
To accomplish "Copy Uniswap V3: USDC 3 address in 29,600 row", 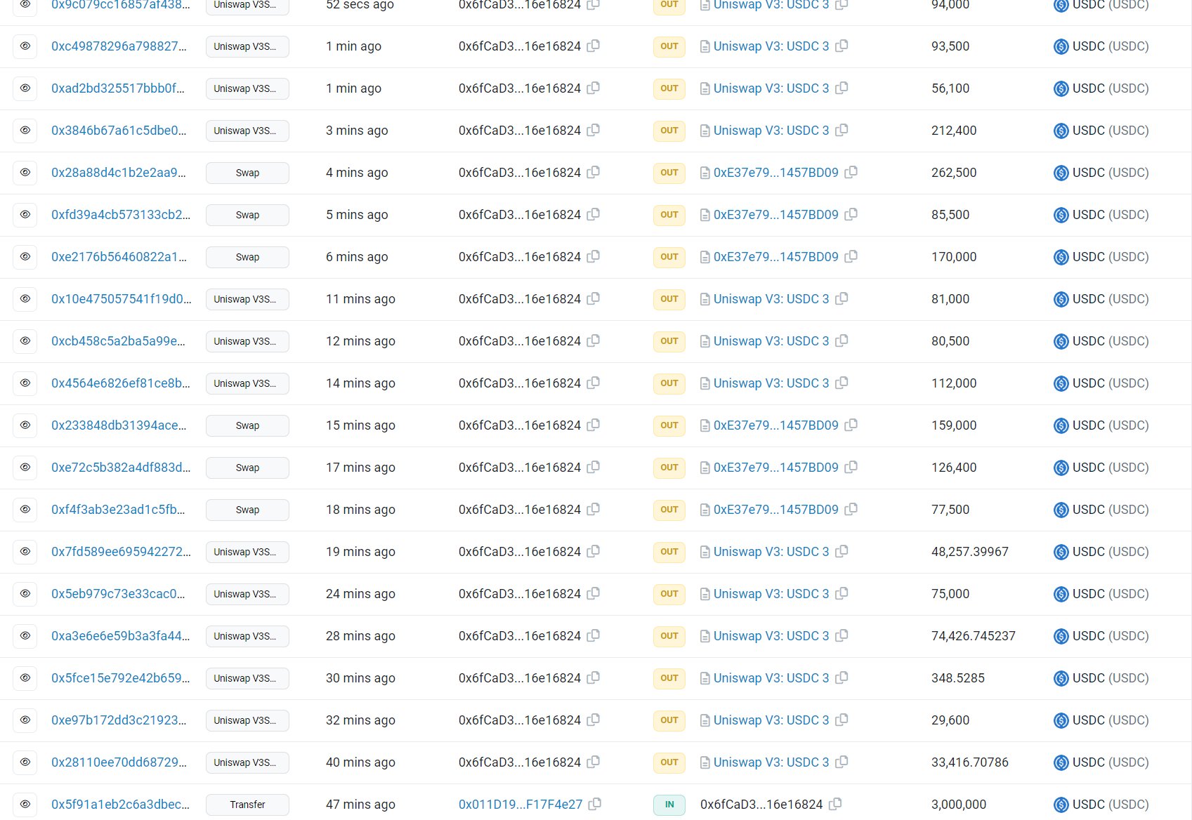I will click(x=842, y=720).
